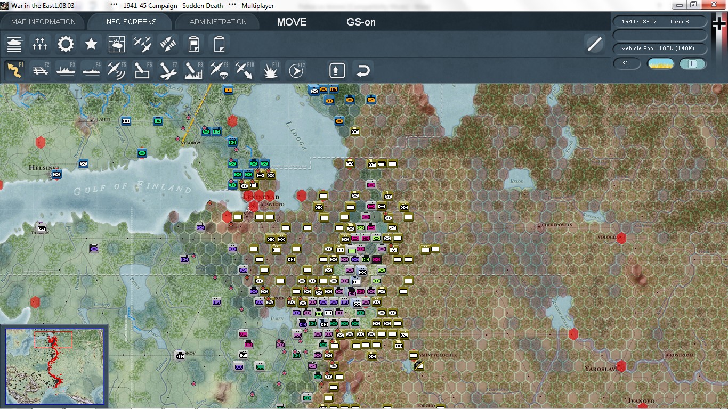Activate naval transport mode F3

[66, 69]
